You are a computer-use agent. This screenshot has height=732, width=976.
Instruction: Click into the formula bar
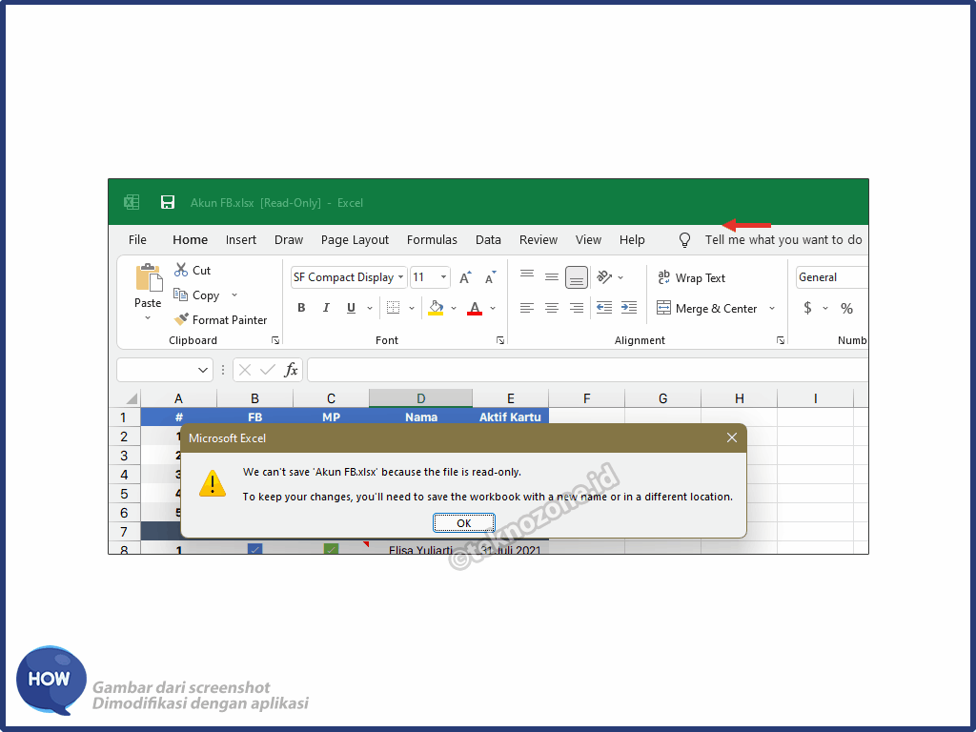(x=587, y=370)
